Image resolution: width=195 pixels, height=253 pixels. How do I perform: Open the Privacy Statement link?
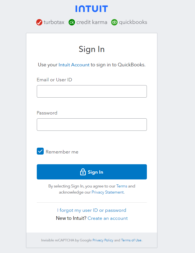pos(108,192)
